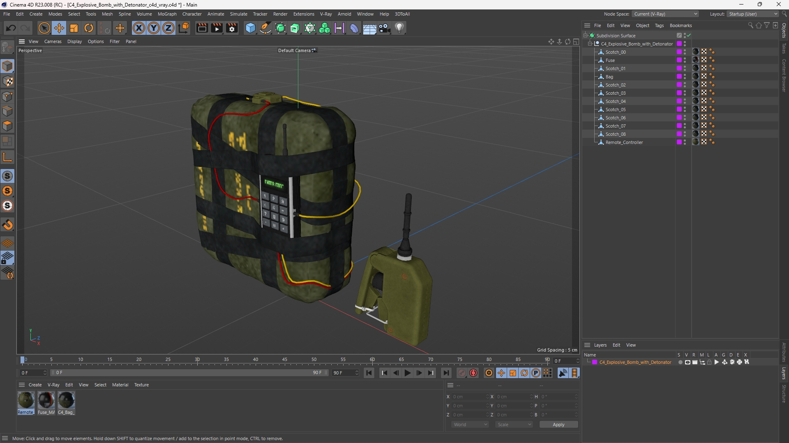
Task: Open the MoGraph menu
Action: pos(167,14)
